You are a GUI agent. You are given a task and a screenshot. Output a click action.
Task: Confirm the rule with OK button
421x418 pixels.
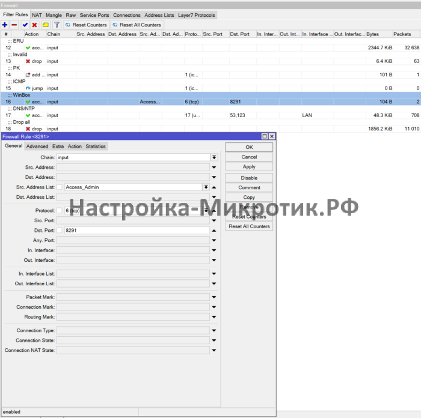point(249,147)
